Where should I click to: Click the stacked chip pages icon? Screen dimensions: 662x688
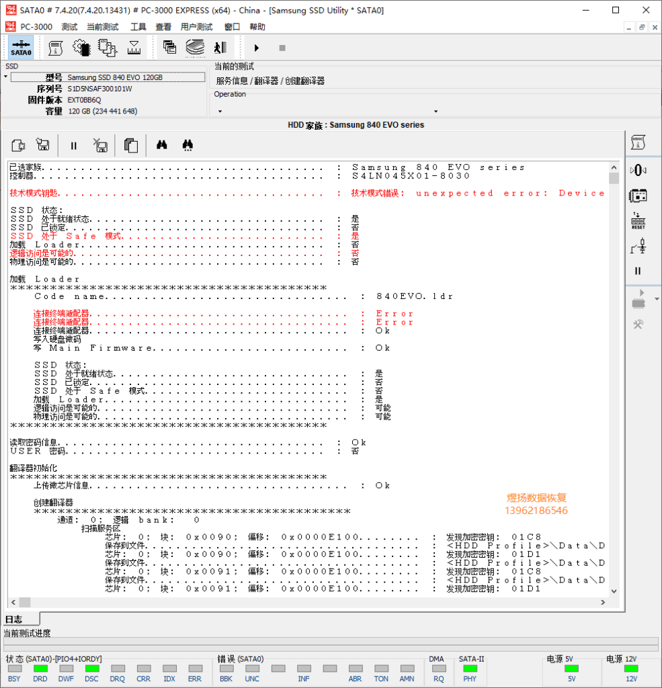pos(108,48)
